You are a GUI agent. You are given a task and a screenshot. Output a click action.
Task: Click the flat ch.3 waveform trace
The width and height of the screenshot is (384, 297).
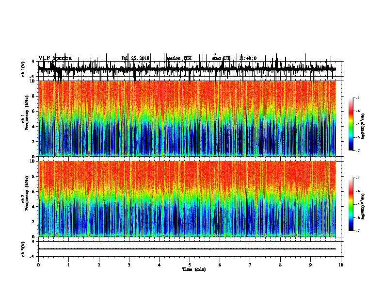[187, 249]
